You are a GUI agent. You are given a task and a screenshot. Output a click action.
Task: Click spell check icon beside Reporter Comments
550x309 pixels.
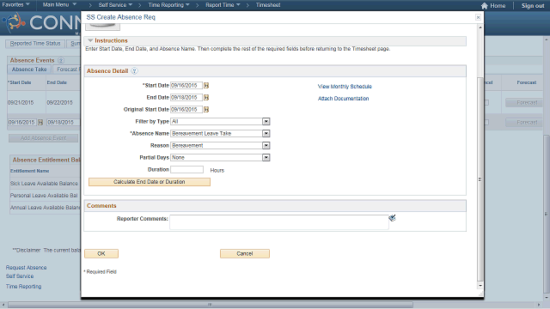tap(392, 218)
